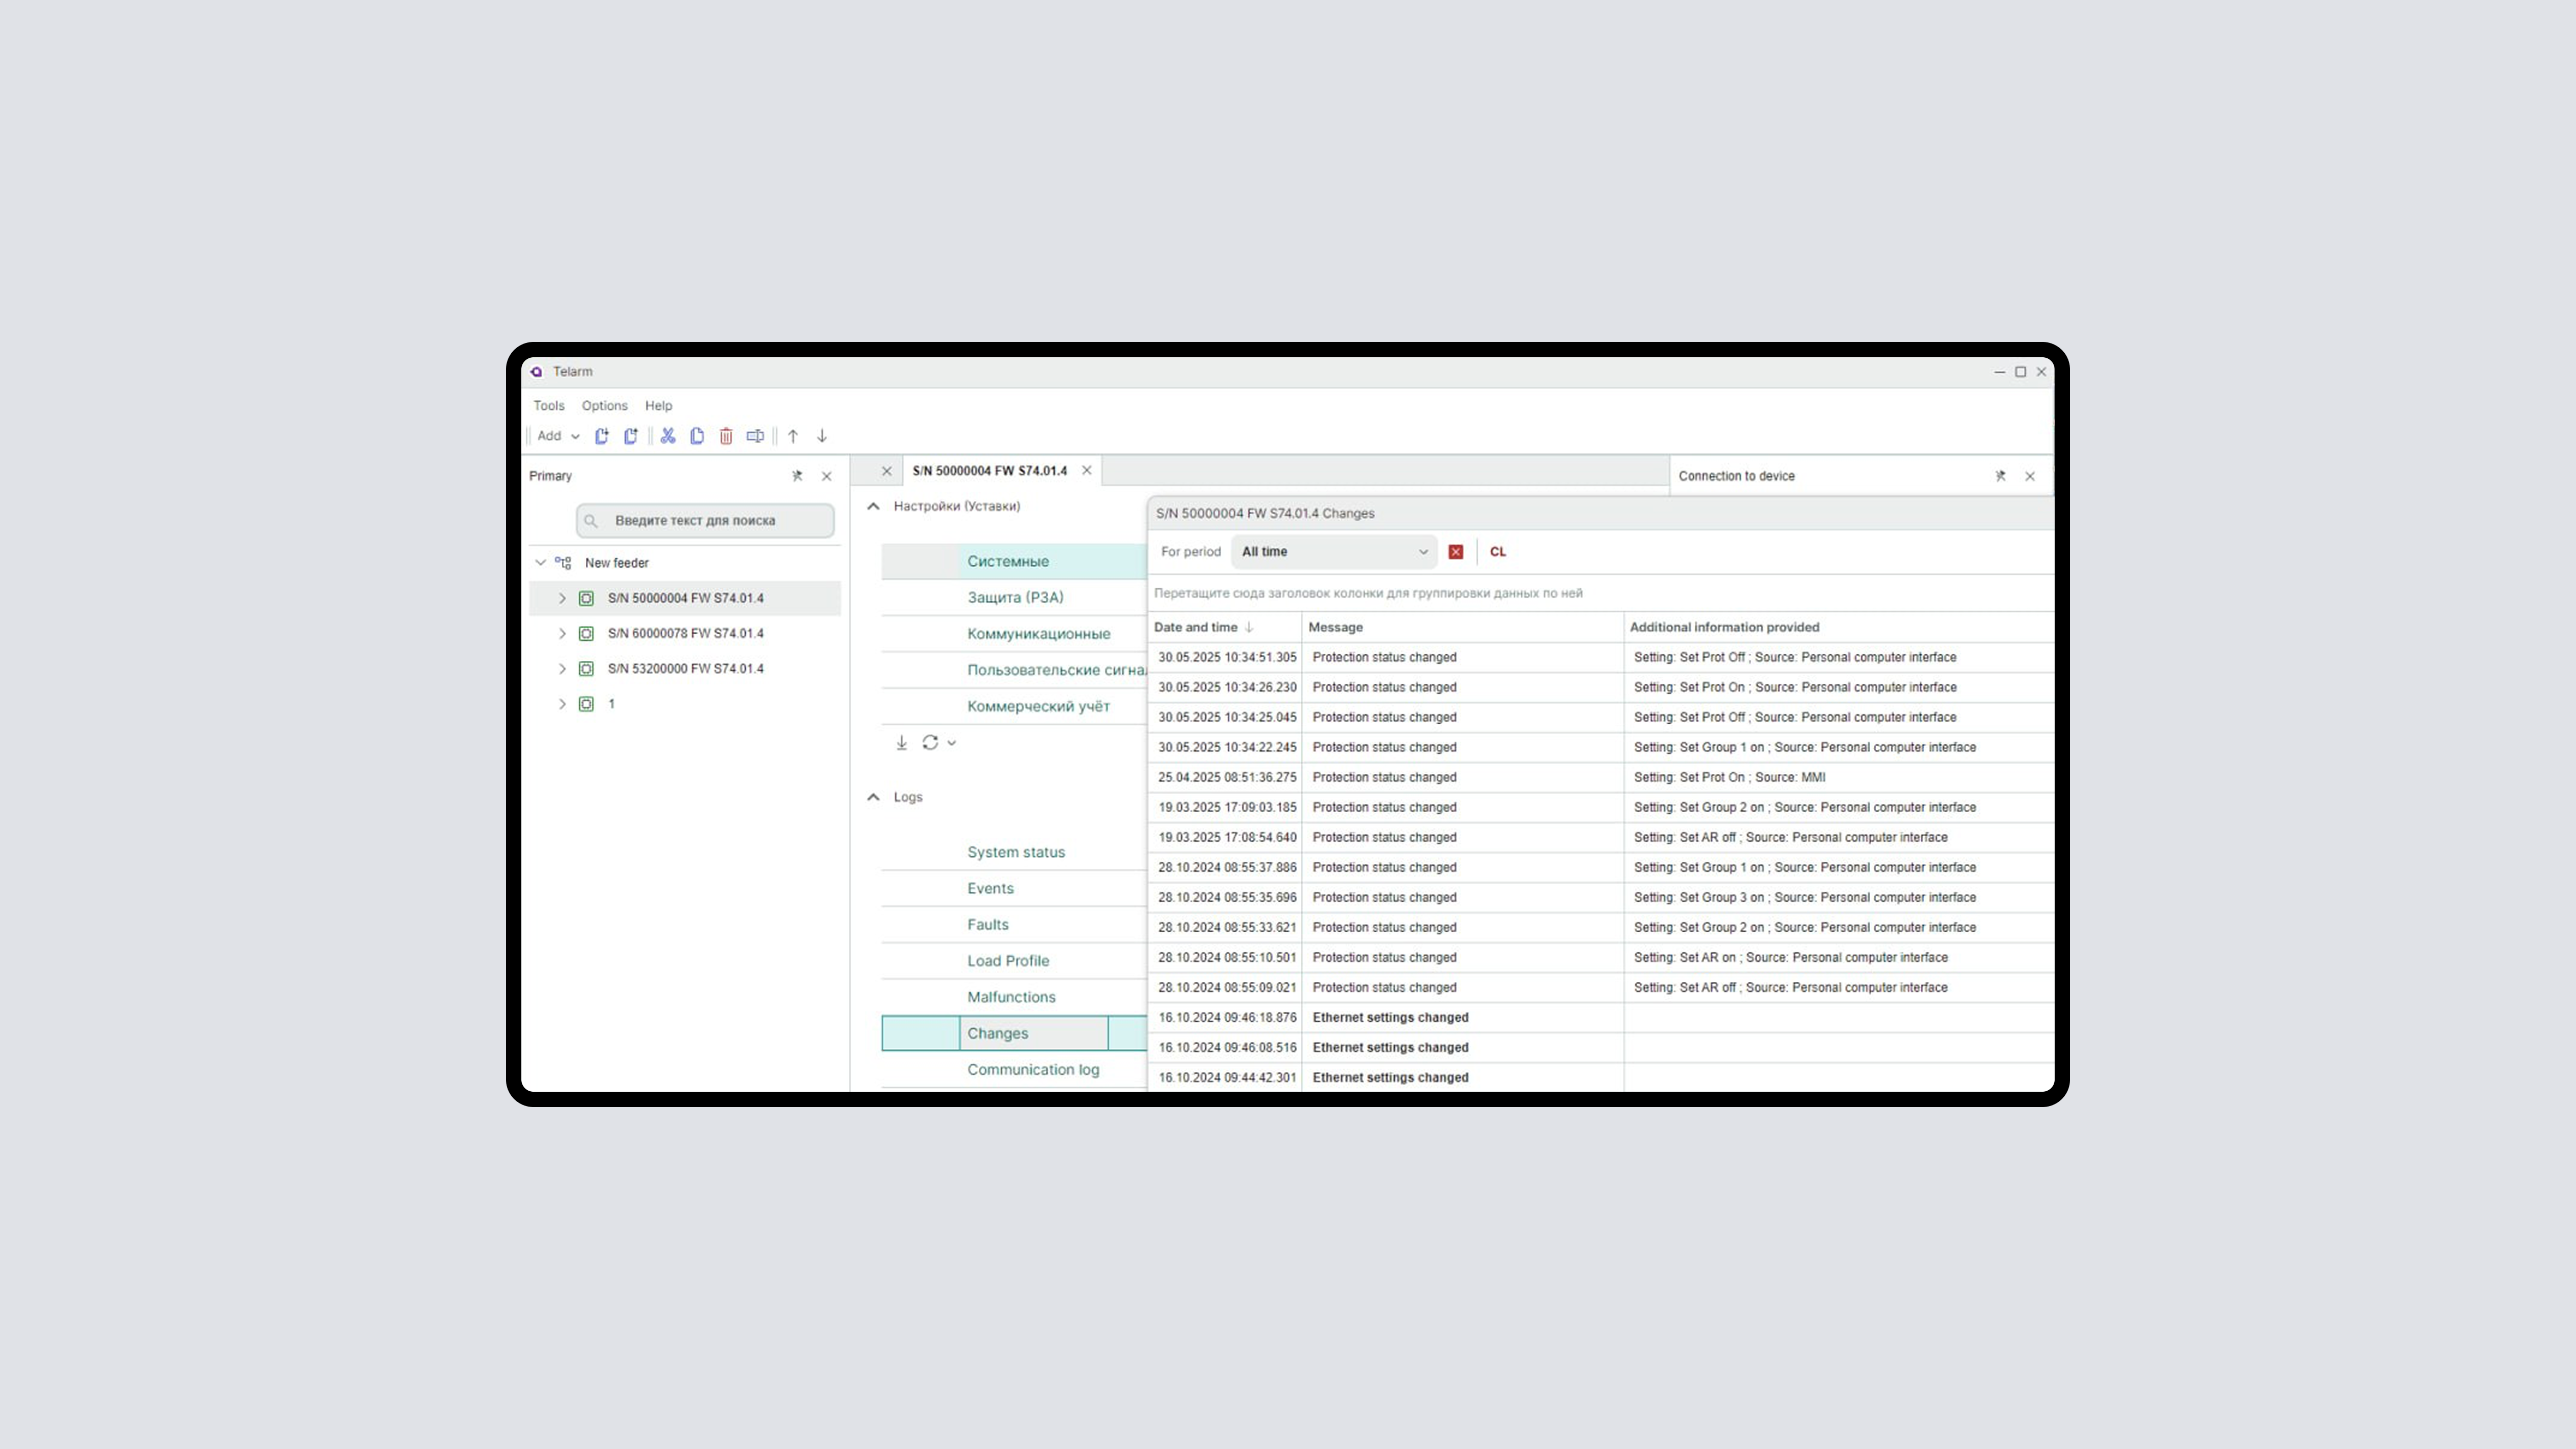Sort by the Date and time column
This screenshot has width=2576, height=1449.
1196,627
